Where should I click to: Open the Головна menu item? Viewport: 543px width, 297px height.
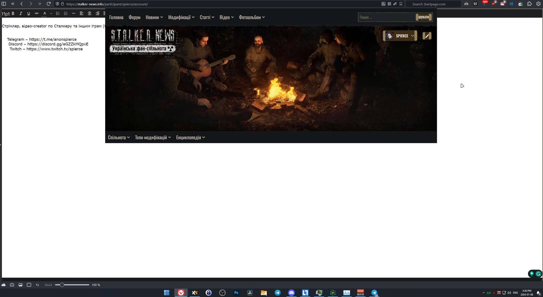coord(116,17)
